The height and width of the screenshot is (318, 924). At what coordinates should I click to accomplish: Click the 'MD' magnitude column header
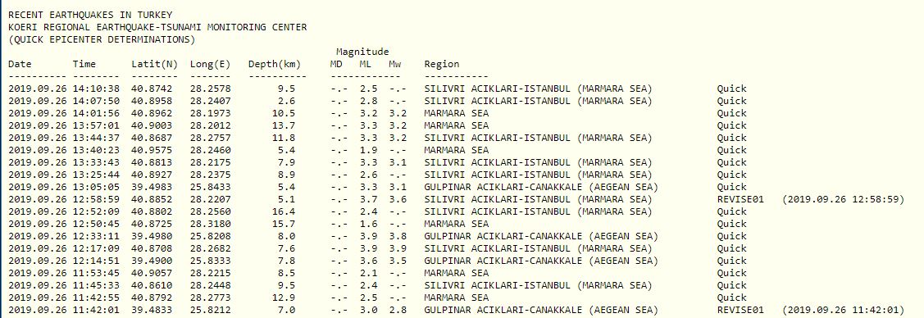[336, 64]
